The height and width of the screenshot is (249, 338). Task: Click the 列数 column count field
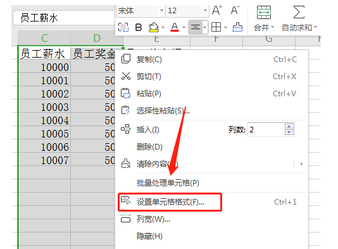pos(266,129)
